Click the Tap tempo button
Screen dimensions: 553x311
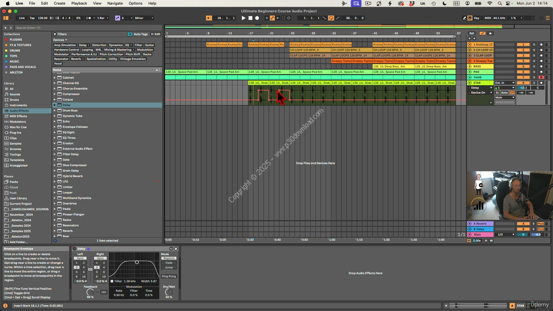point(32,18)
